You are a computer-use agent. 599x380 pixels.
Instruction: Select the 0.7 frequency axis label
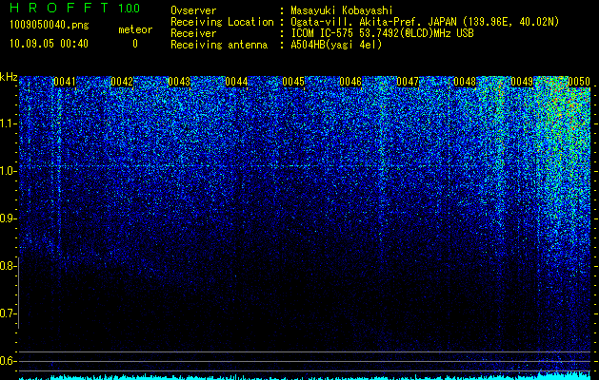tap(8, 313)
